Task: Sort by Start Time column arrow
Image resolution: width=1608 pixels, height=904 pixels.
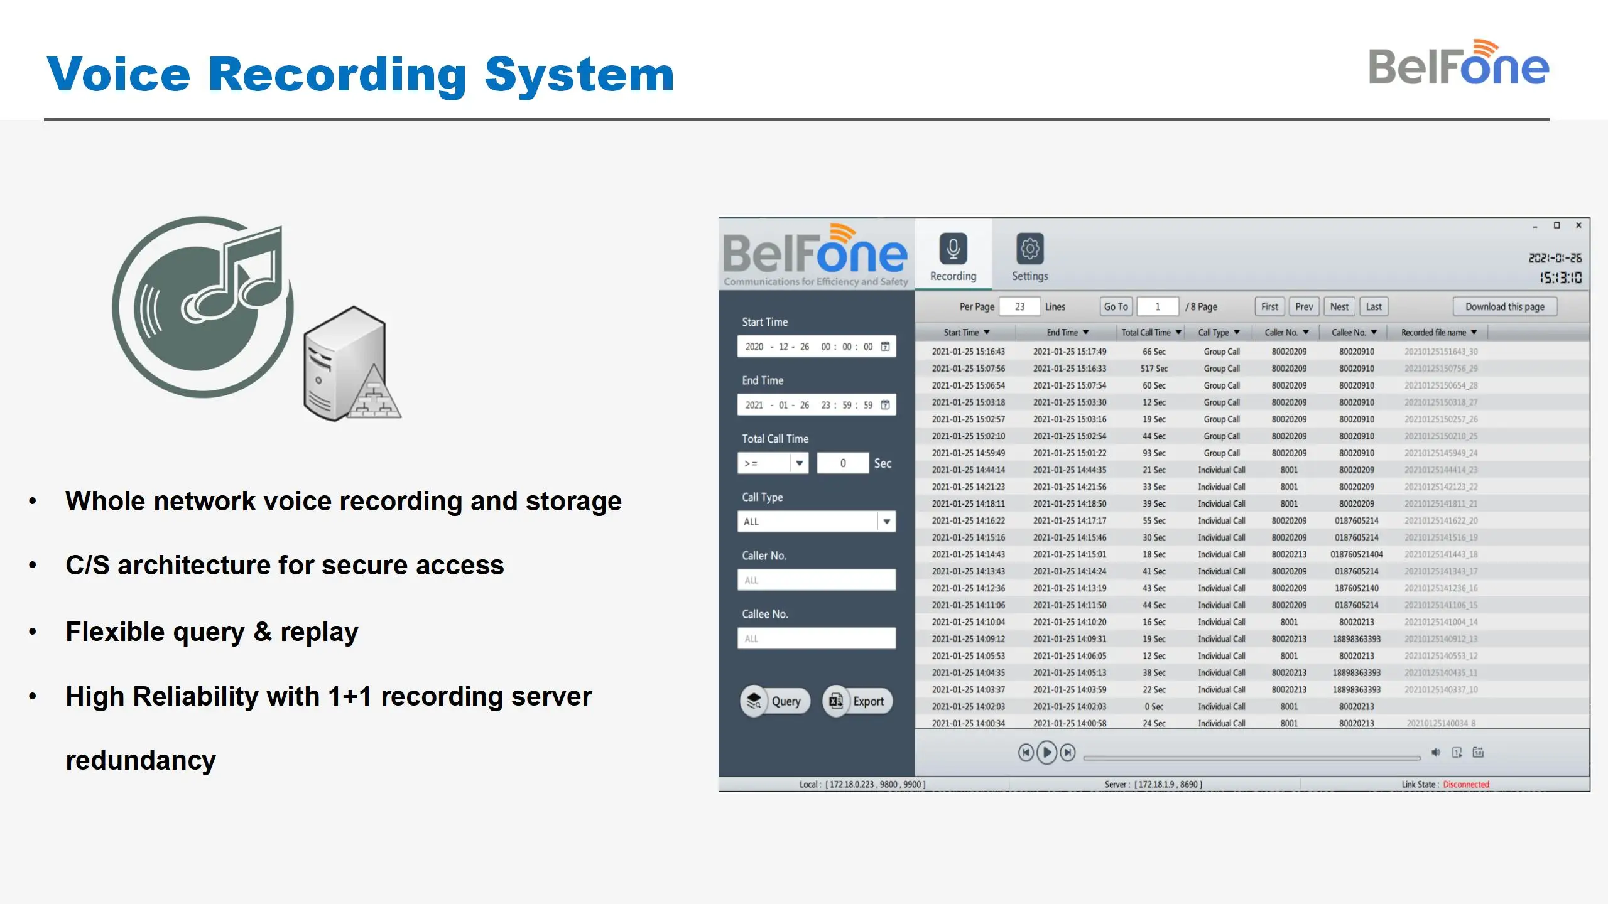Action: (987, 333)
